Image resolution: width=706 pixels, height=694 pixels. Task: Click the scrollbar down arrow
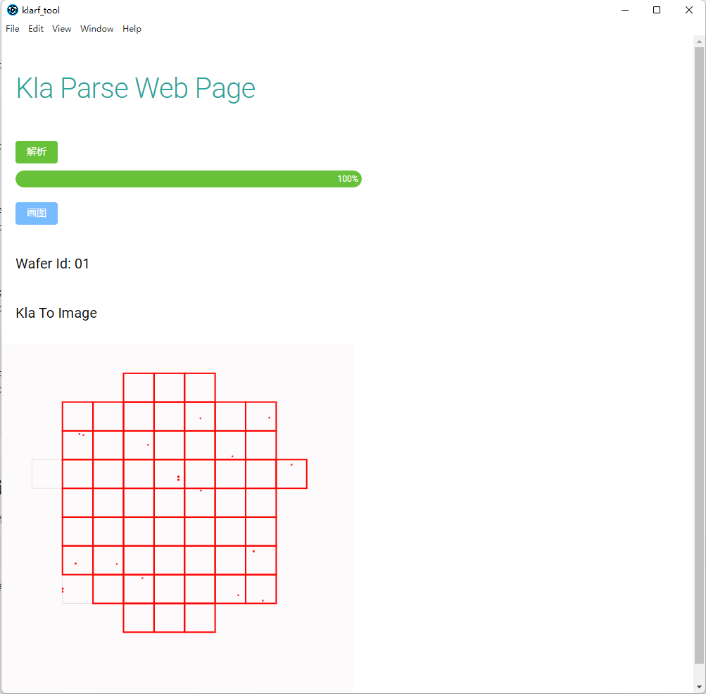point(699,687)
